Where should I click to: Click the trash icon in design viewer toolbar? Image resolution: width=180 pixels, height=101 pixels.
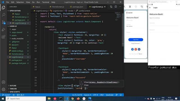click(x=130, y=7)
